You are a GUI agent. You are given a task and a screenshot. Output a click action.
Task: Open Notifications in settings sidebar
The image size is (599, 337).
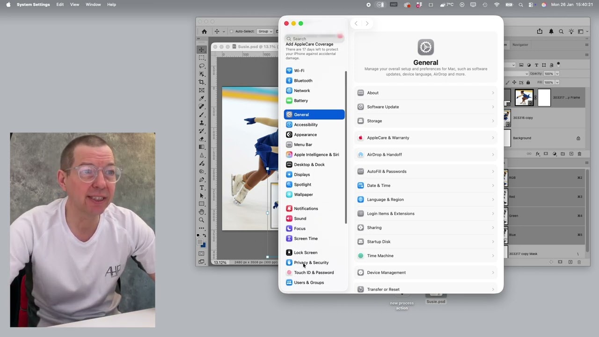(314, 208)
